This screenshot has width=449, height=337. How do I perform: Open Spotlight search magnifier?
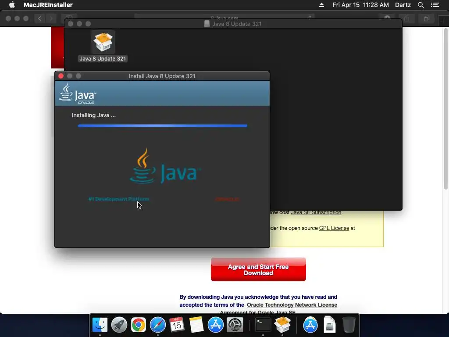pos(420,5)
